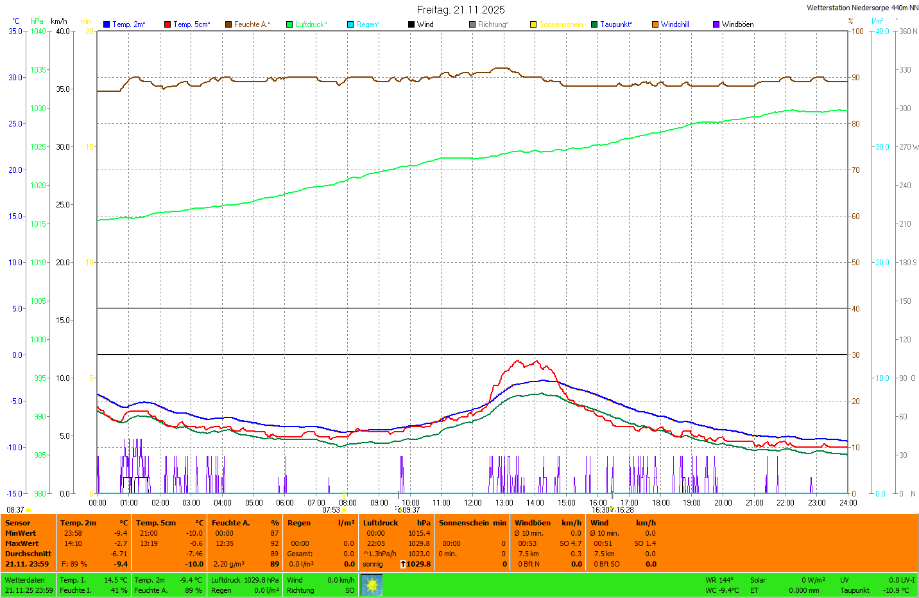This screenshot has width=919, height=598.
Task: Click the Richtung legend label
Action: pyautogui.click(x=493, y=24)
